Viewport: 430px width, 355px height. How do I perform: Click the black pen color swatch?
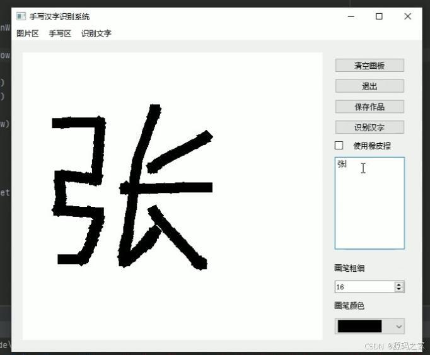pos(359,326)
